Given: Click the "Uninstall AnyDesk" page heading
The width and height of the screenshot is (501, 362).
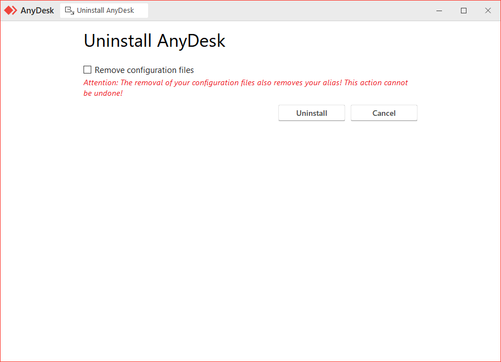Looking at the screenshot, I should point(154,41).
